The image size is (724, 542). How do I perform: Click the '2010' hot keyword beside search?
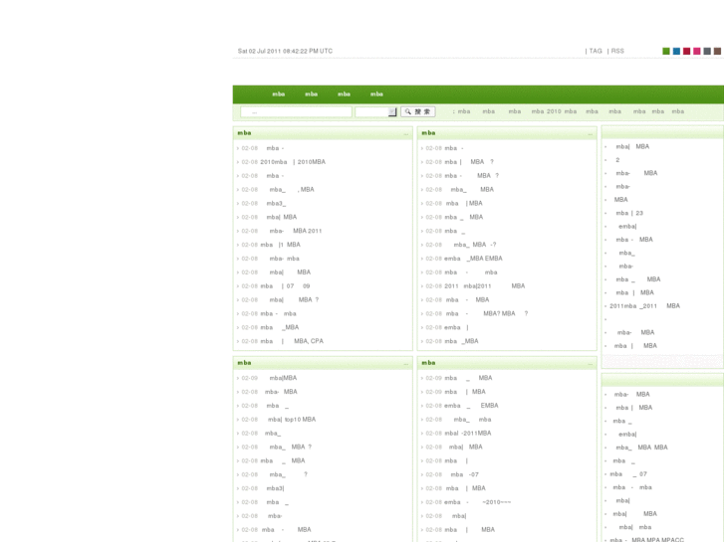coord(554,111)
